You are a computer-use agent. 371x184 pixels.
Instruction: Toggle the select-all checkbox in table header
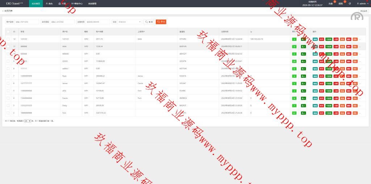8,32
